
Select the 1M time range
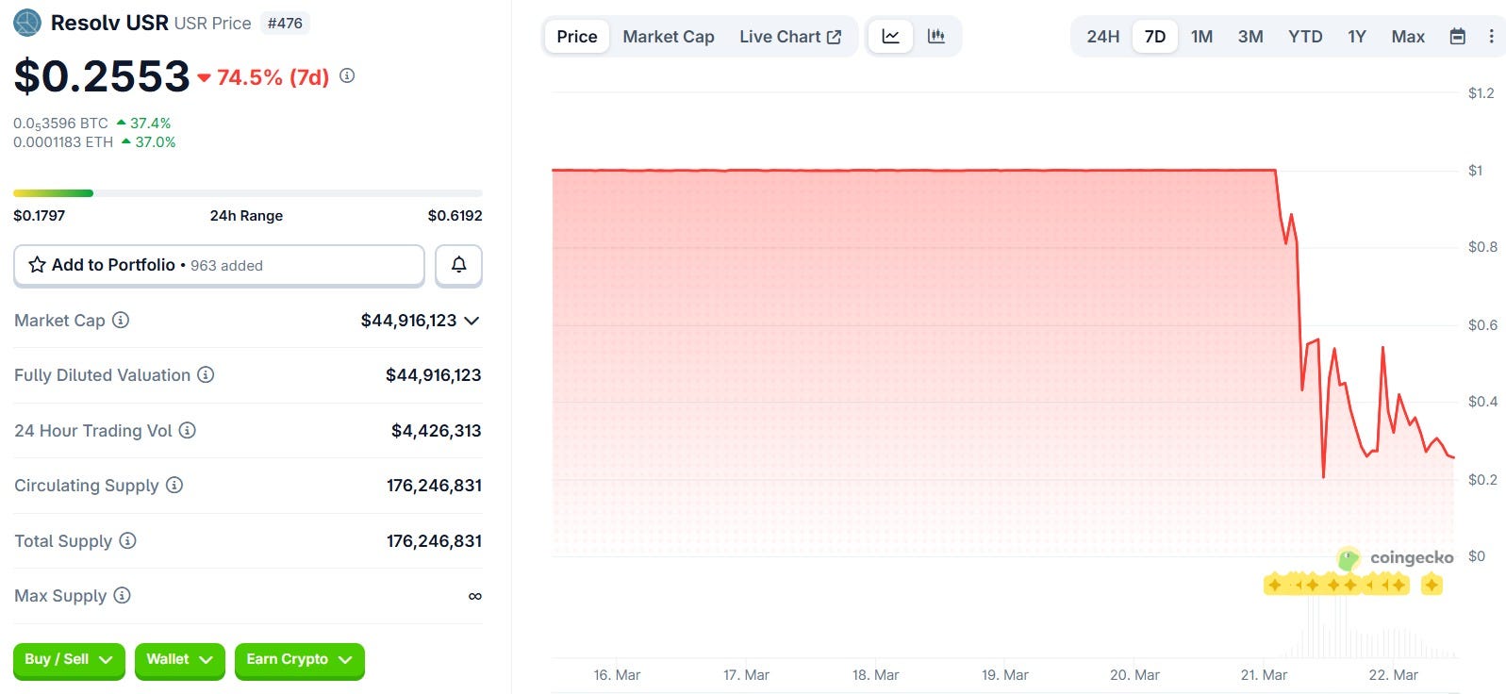point(1201,36)
